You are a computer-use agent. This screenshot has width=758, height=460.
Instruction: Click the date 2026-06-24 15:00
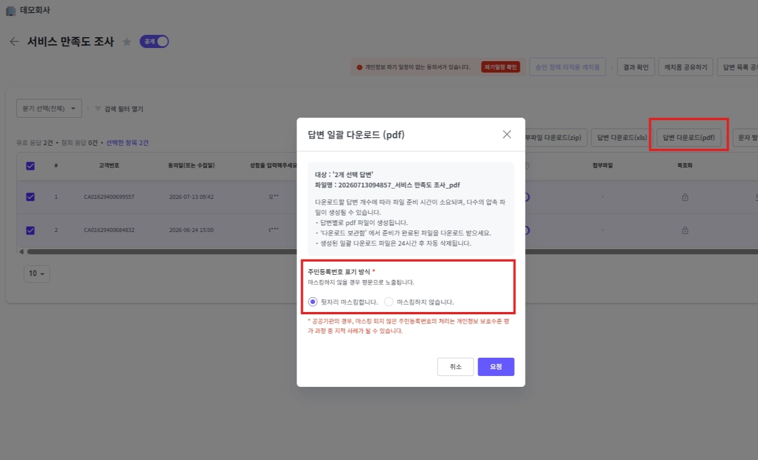[191, 231]
